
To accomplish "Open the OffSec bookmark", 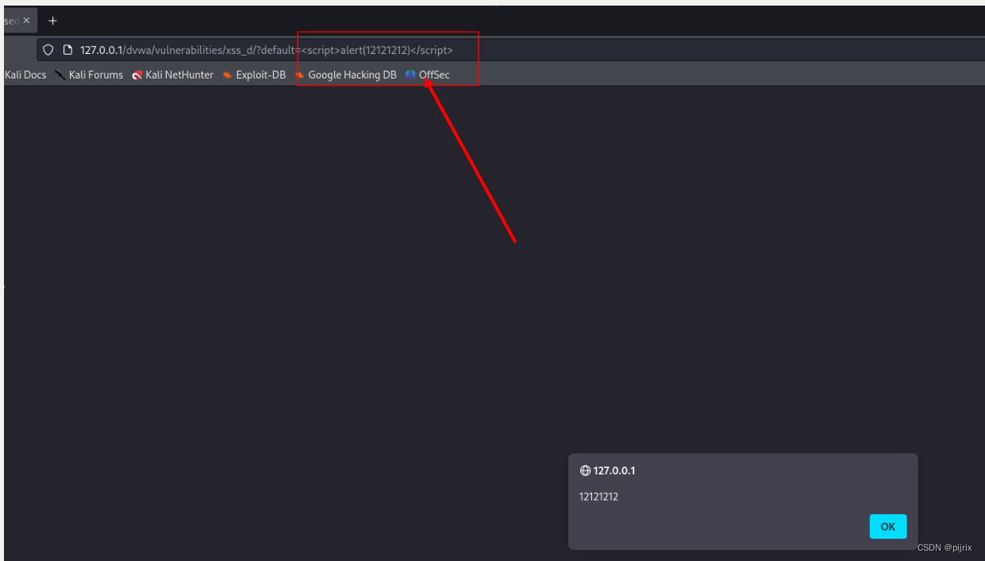I will [x=427, y=75].
